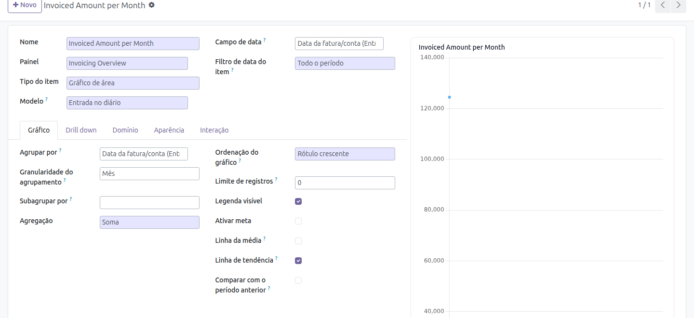This screenshot has height=318, width=694.
Task: Click the Limite de registros input field
Action: click(345, 183)
